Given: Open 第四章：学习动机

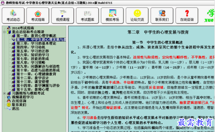Looking at the screenshot, I should tap(31, 47).
